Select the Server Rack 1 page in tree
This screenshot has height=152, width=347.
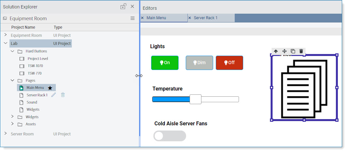point(37,95)
